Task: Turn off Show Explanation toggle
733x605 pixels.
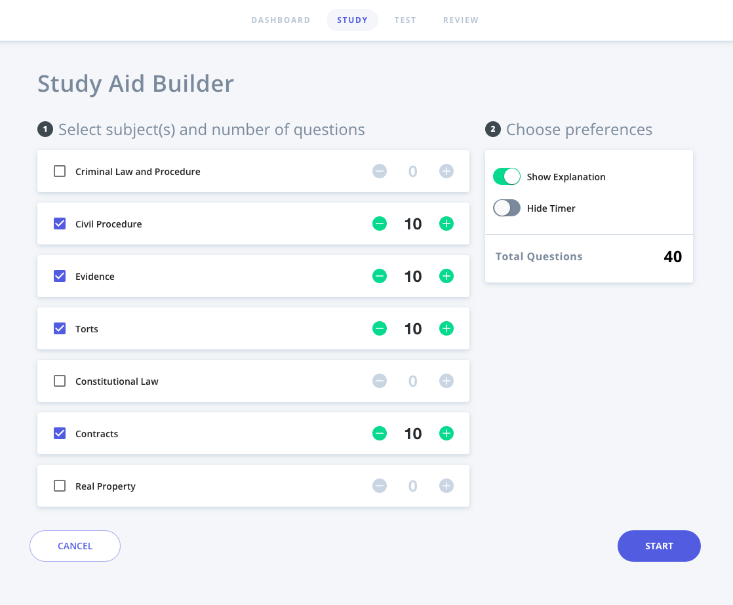Action: (x=507, y=177)
